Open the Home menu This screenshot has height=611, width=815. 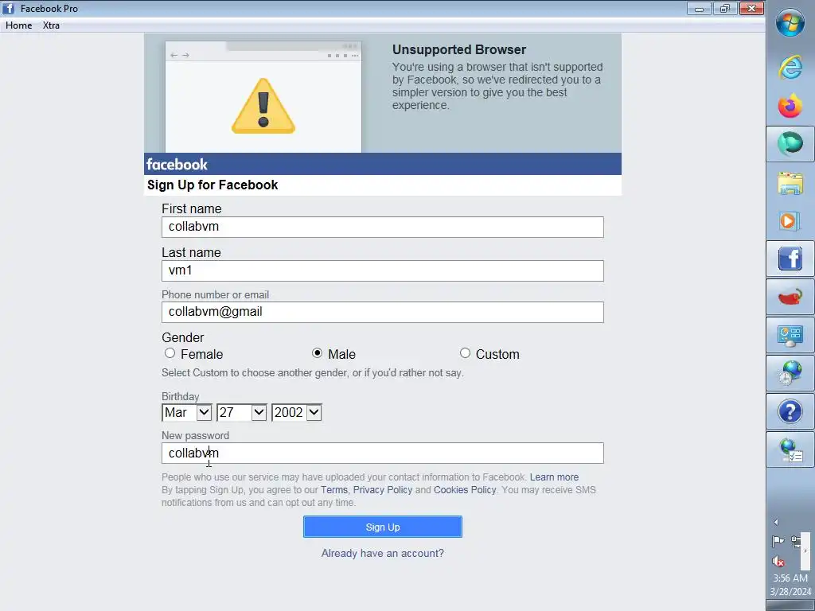[19, 25]
